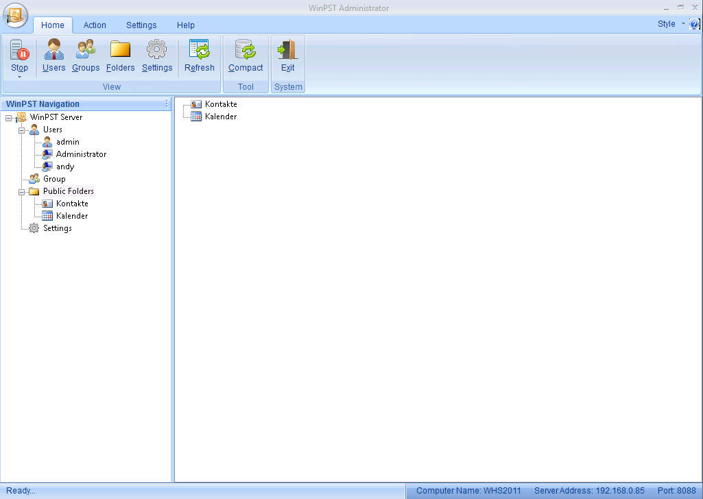Open the help question mark icon

[x=694, y=24]
